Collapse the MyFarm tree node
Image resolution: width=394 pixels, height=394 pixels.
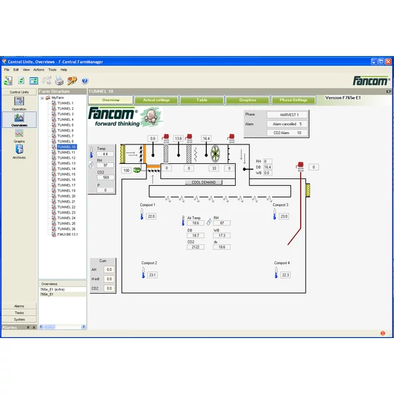42,97
